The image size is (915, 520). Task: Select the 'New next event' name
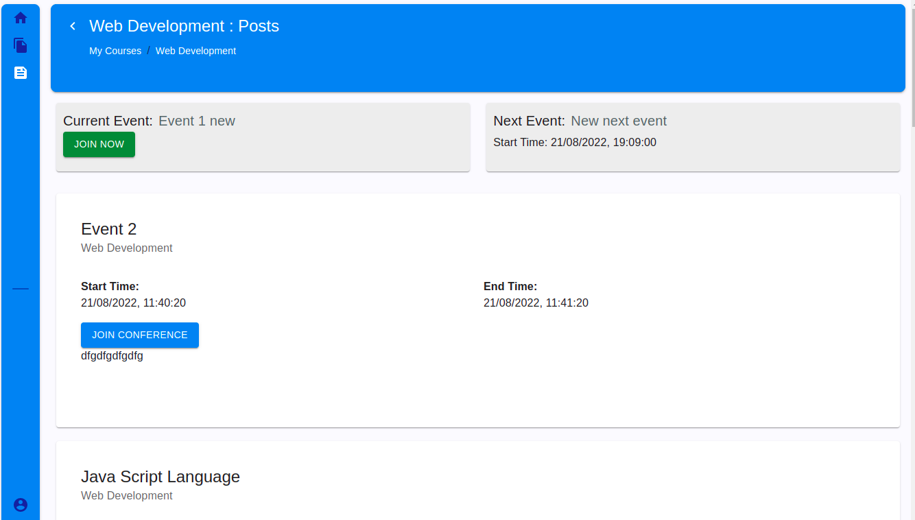619,121
